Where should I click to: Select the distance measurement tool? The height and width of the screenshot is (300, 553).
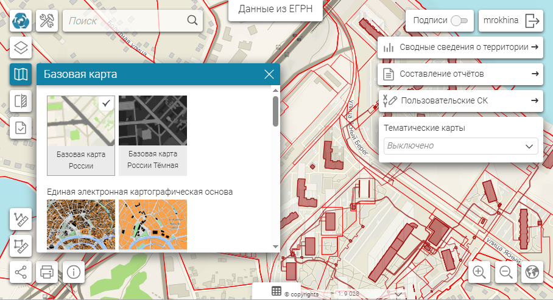(x=21, y=219)
